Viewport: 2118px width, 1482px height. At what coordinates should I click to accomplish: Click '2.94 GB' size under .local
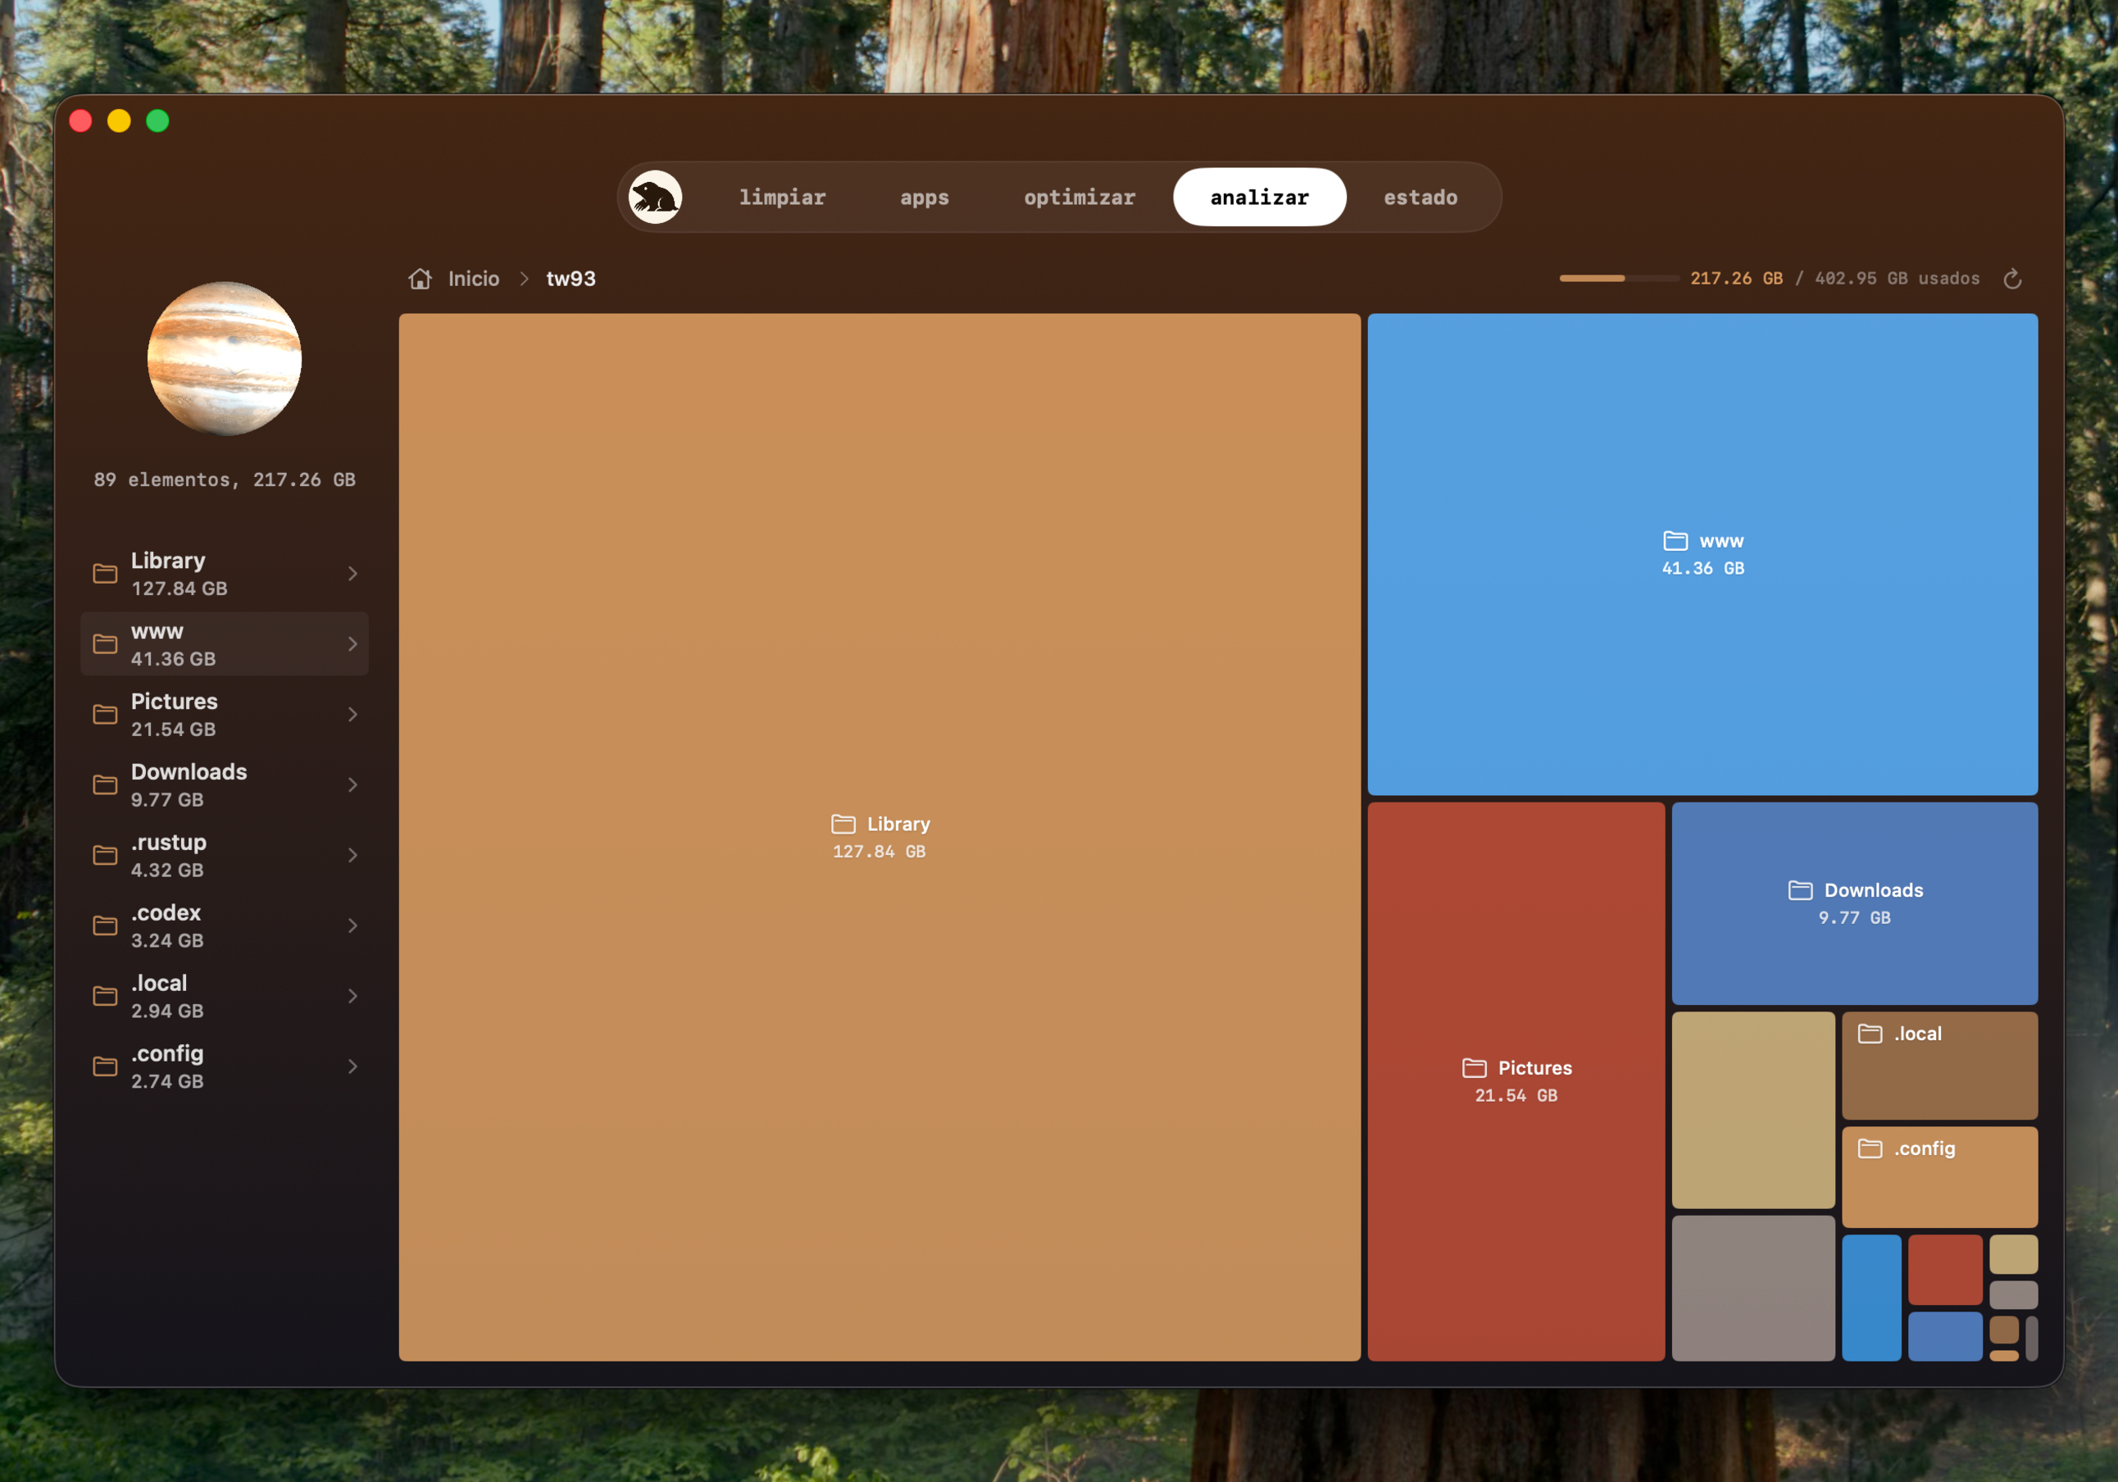click(167, 1011)
